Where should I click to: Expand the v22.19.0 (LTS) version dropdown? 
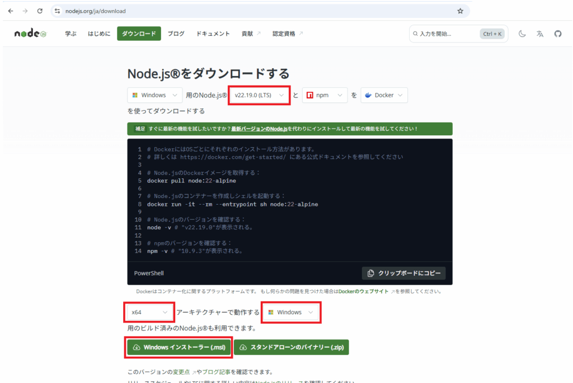pos(259,95)
